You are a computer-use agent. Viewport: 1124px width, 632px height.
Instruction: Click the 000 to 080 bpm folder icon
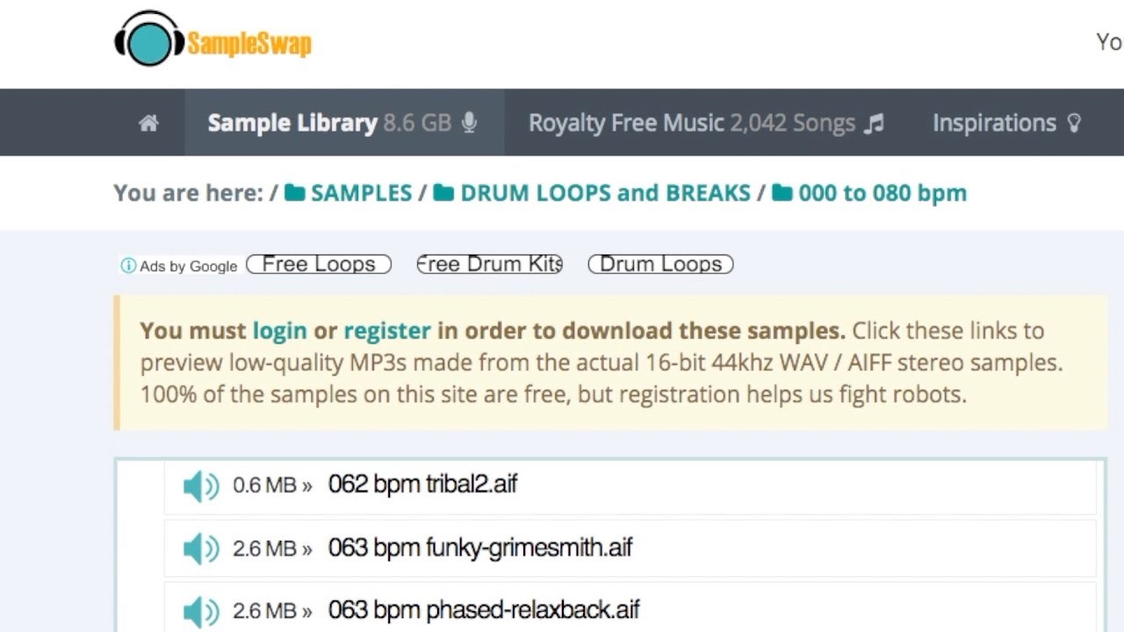pos(782,193)
